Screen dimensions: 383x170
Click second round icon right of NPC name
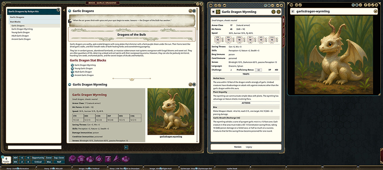(279, 12)
